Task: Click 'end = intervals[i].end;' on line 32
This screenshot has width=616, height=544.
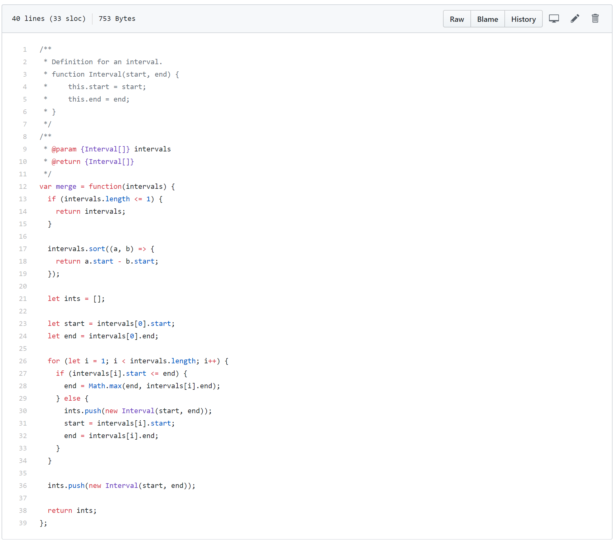Action: pyautogui.click(x=111, y=436)
